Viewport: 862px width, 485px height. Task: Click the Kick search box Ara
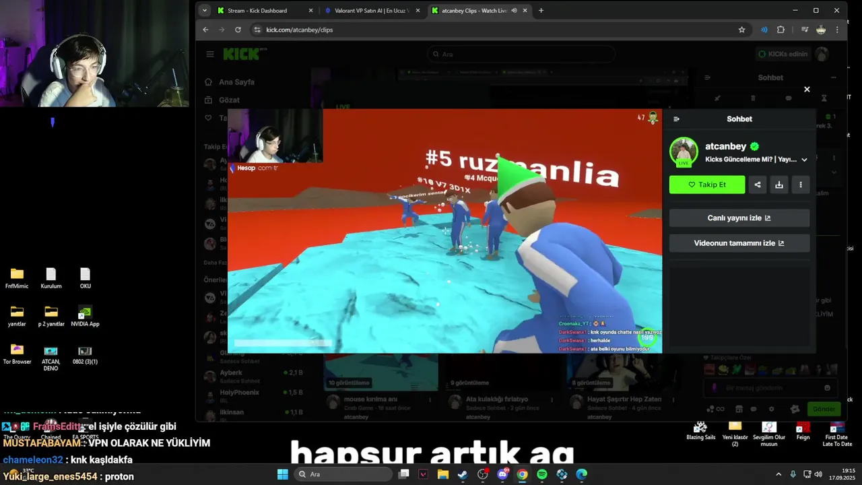click(521, 54)
